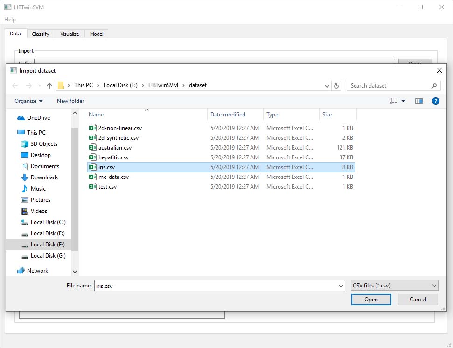
Task: Click the OneDrive cloud icon
Action: tap(21, 118)
